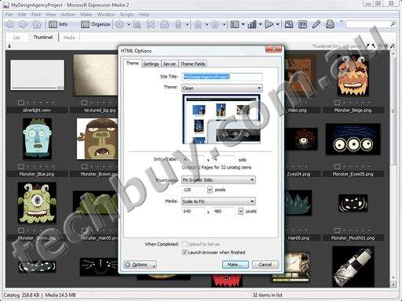Open the Thumbnails Pin Smaller Side dropdown
The height and width of the screenshot is (301, 402).
[218, 180]
